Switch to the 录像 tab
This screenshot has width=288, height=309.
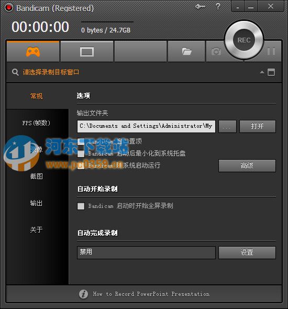point(36,149)
